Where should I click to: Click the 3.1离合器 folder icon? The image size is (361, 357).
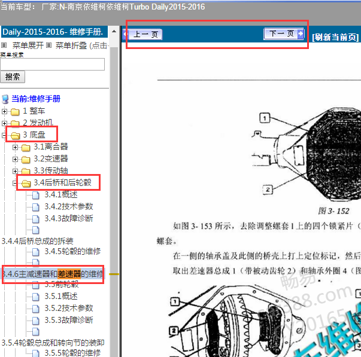coord(26,148)
